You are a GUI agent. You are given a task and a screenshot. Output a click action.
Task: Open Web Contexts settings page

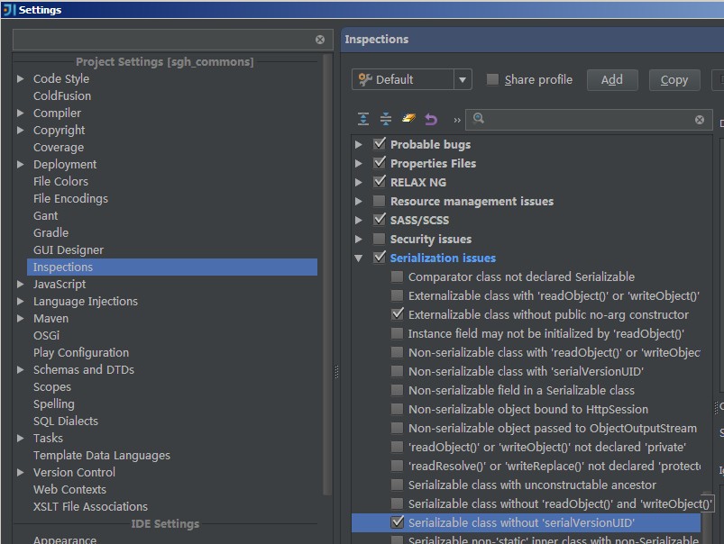[69, 490]
